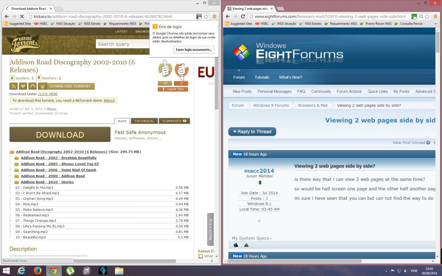Go back in left Chrome window
The image size is (442, 276).
(x=7, y=17)
